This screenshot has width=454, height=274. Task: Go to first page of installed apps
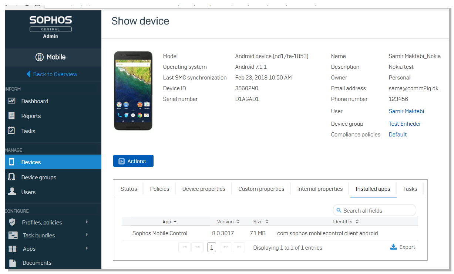pos(184,247)
